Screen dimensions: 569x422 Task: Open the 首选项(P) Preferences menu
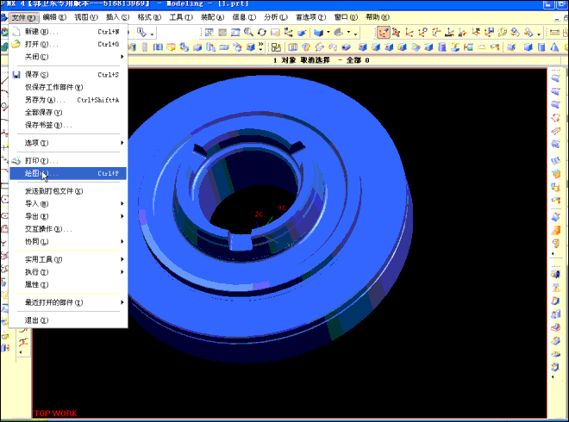(x=311, y=17)
